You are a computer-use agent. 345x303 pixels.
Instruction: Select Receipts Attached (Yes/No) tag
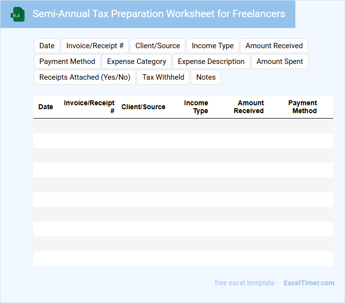[85, 77]
